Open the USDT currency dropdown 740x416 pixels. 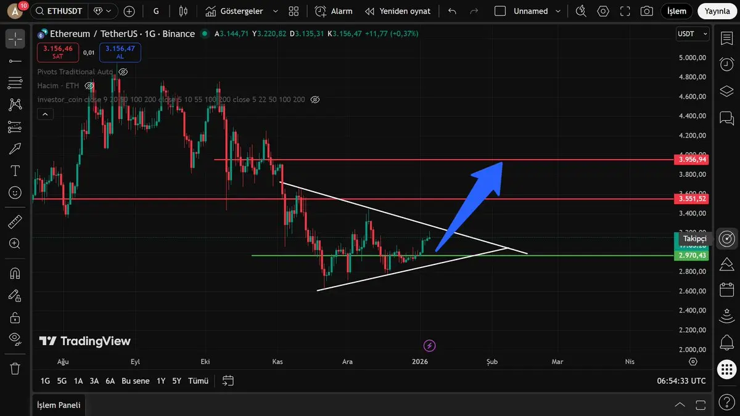coord(693,34)
